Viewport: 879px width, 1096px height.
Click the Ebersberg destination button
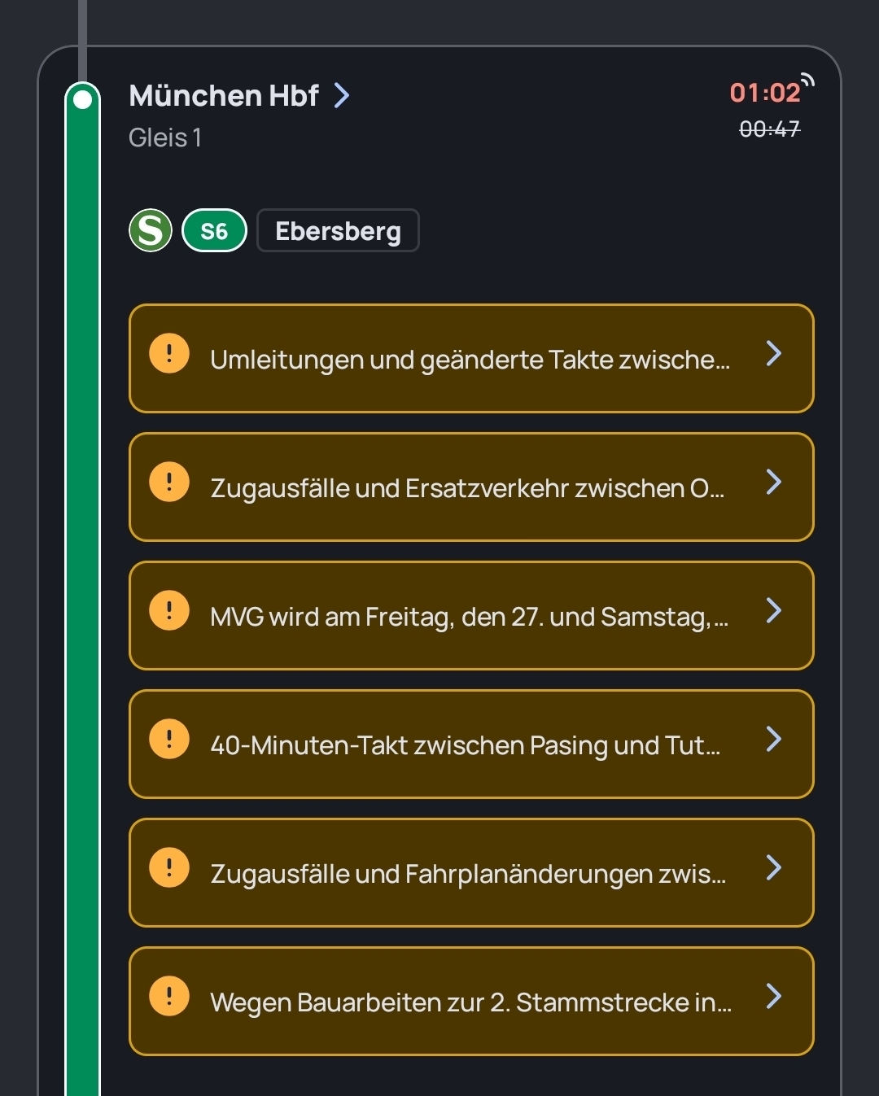point(338,231)
